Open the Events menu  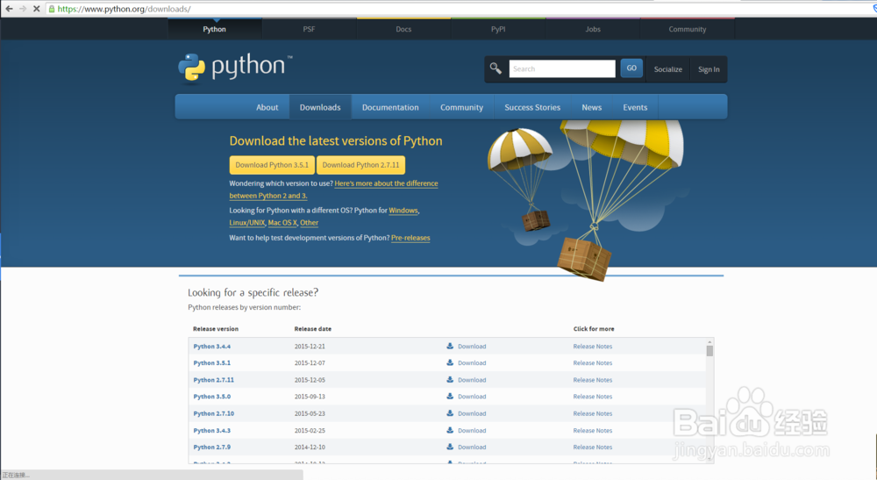pos(635,107)
